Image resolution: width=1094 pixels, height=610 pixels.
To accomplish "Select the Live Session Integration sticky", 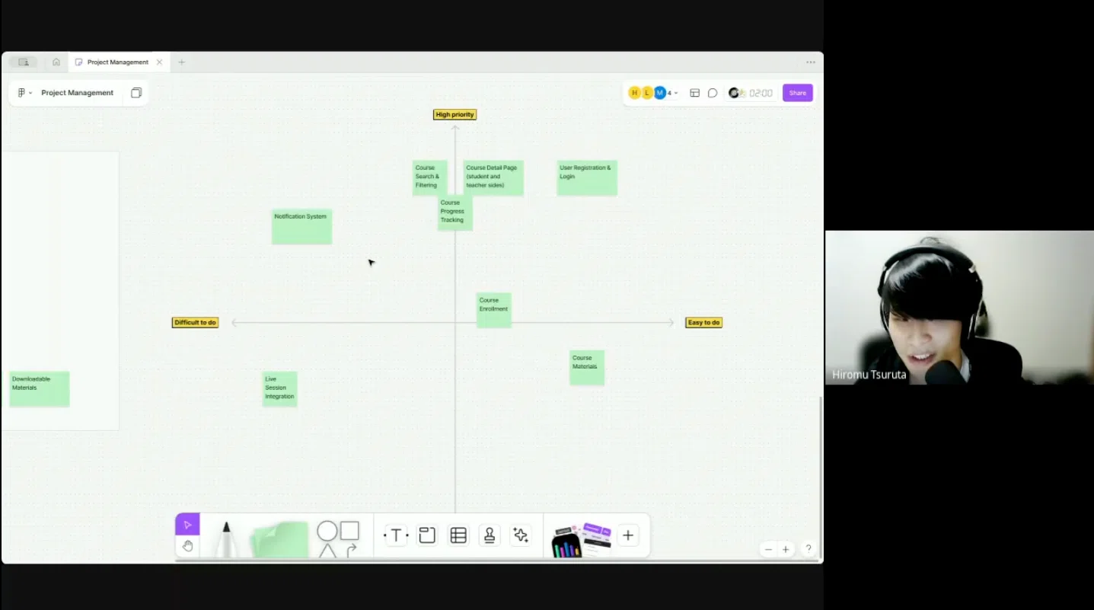I will (x=279, y=388).
